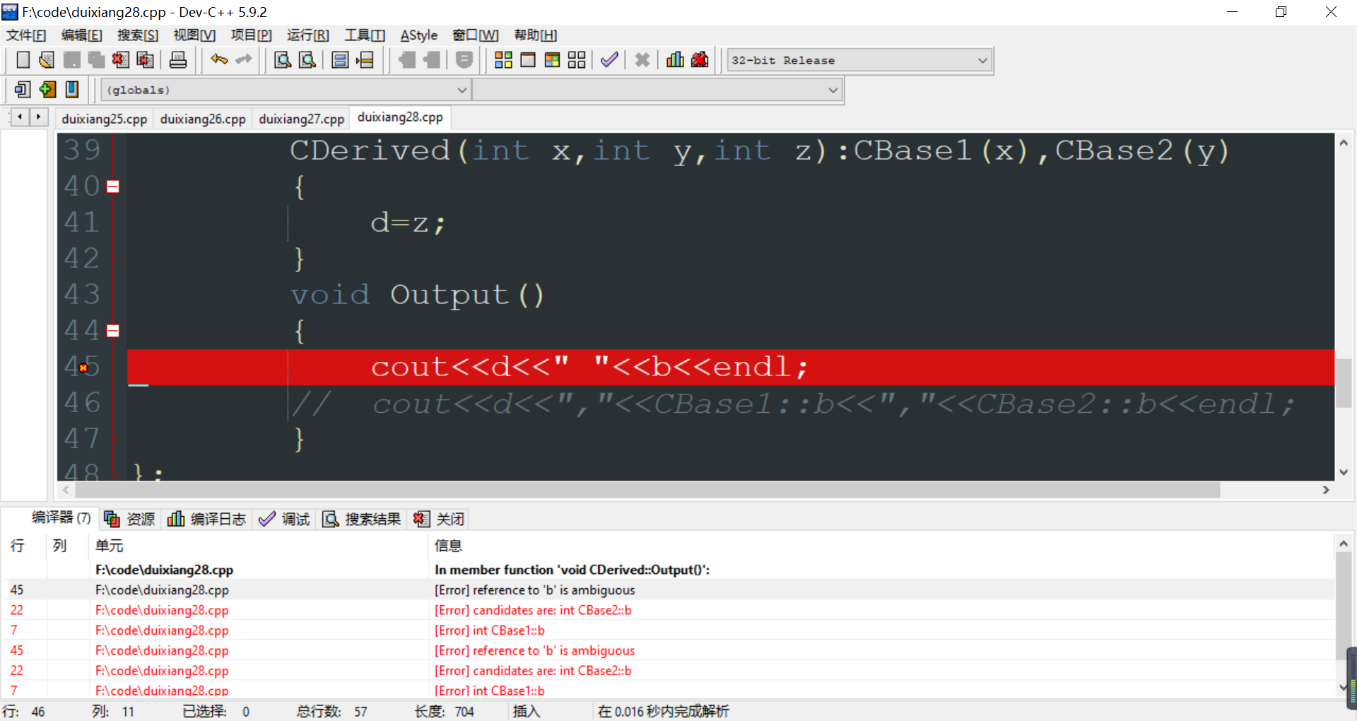Click the error list scrollbar up arrow
This screenshot has width=1357, height=721.
[x=1344, y=544]
